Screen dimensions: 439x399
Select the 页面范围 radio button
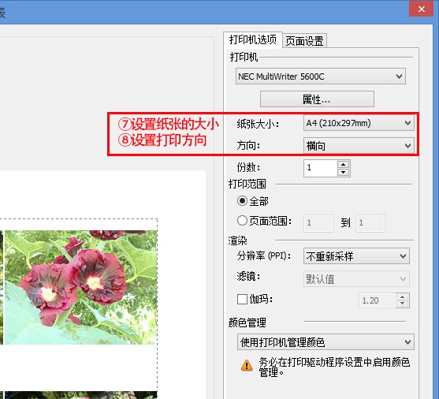click(242, 221)
